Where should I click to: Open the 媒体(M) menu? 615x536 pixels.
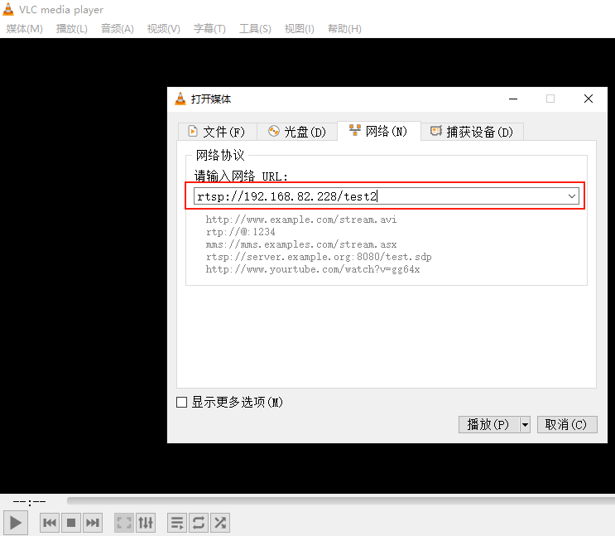tap(24, 29)
